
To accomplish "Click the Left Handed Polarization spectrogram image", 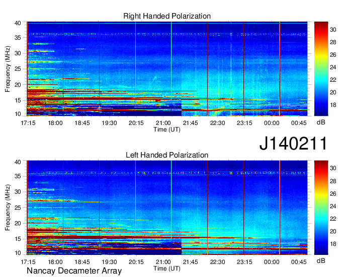I will (167, 208).
